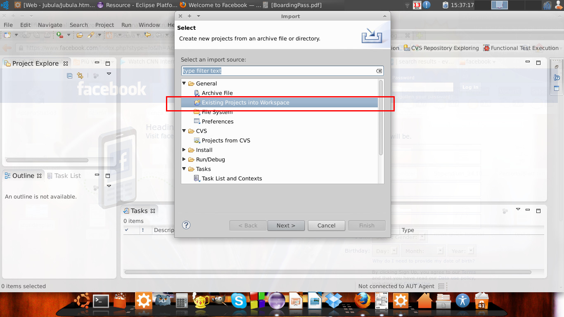Open the Tasks view menu triangle
Screen dimensions: 564x317
(518, 209)
